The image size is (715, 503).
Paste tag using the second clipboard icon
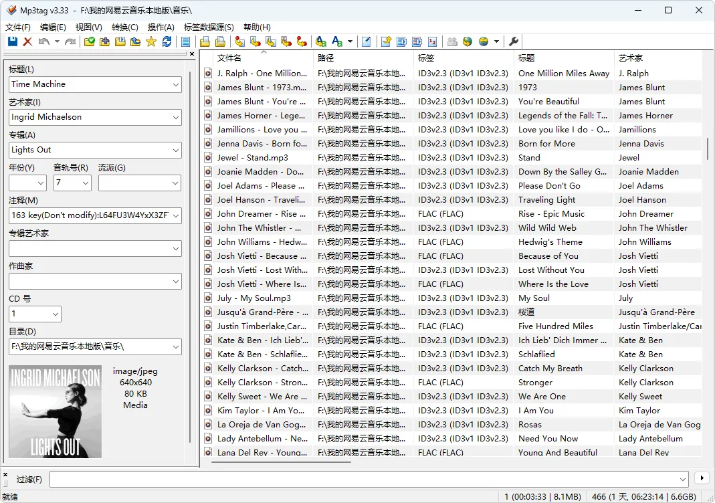[221, 42]
